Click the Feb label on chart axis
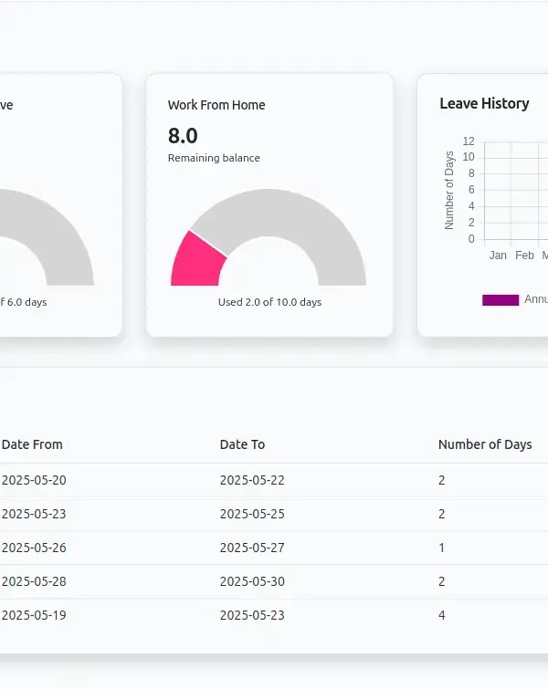 tap(524, 256)
